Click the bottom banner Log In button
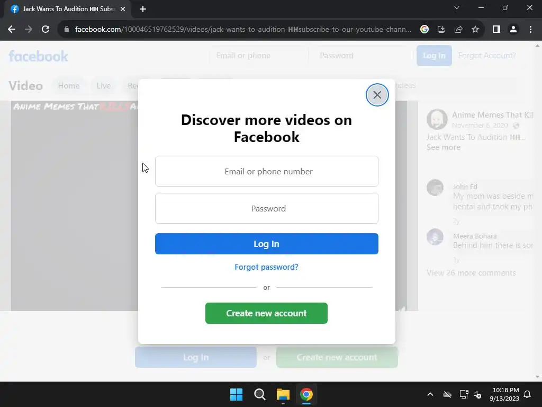Viewport: 542px width, 407px height. 196,357
